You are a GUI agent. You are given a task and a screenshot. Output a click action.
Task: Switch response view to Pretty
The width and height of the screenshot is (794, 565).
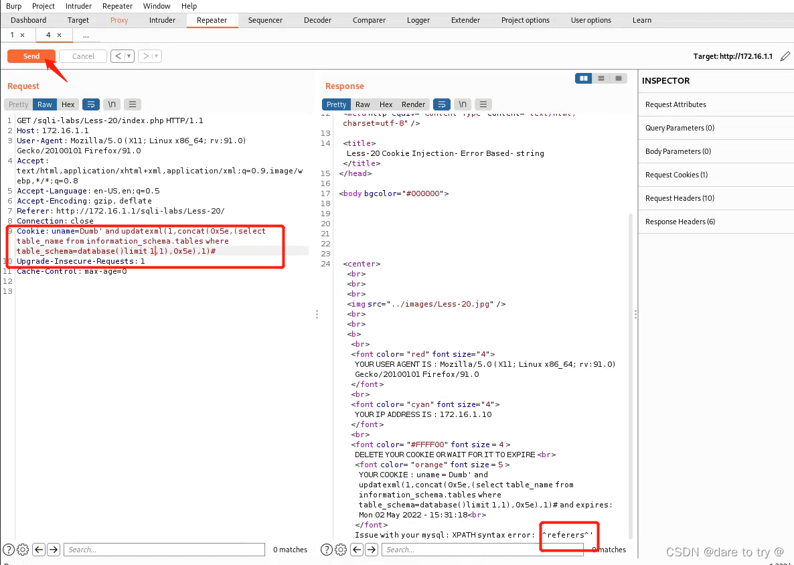(336, 104)
